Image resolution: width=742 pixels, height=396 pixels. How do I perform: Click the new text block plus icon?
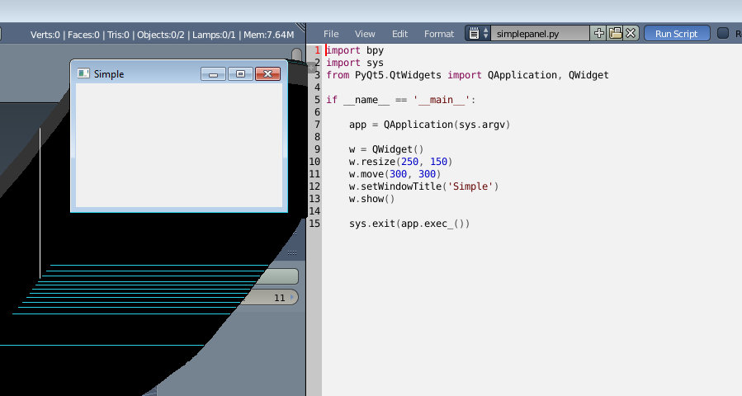tap(599, 34)
